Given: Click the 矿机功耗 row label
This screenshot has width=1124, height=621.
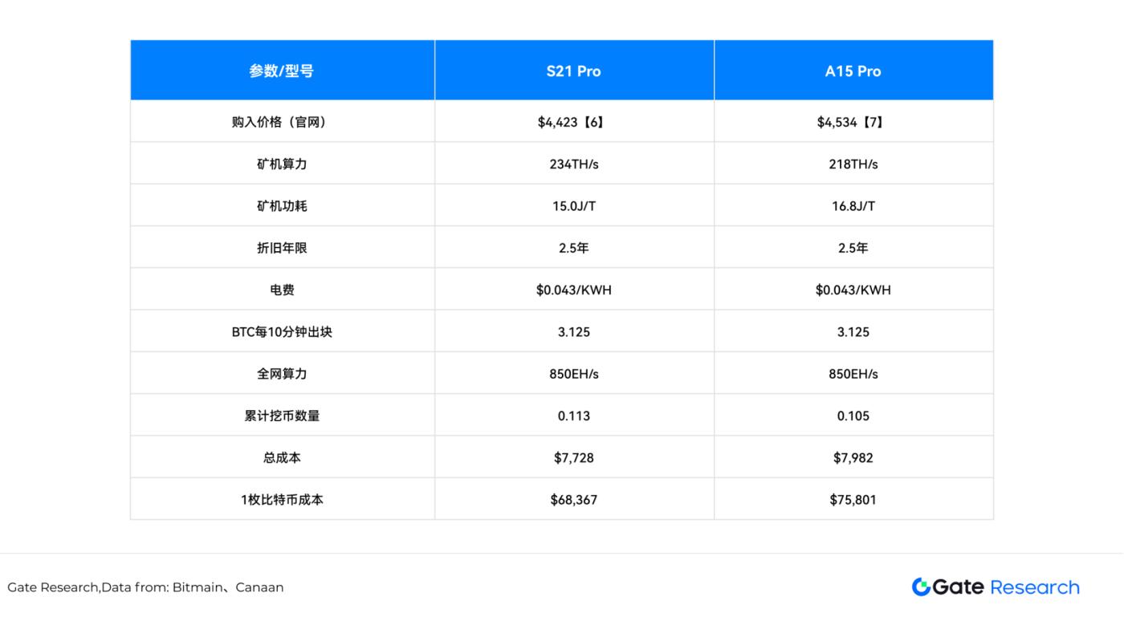Looking at the screenshot, I should [x=281, y=205].
